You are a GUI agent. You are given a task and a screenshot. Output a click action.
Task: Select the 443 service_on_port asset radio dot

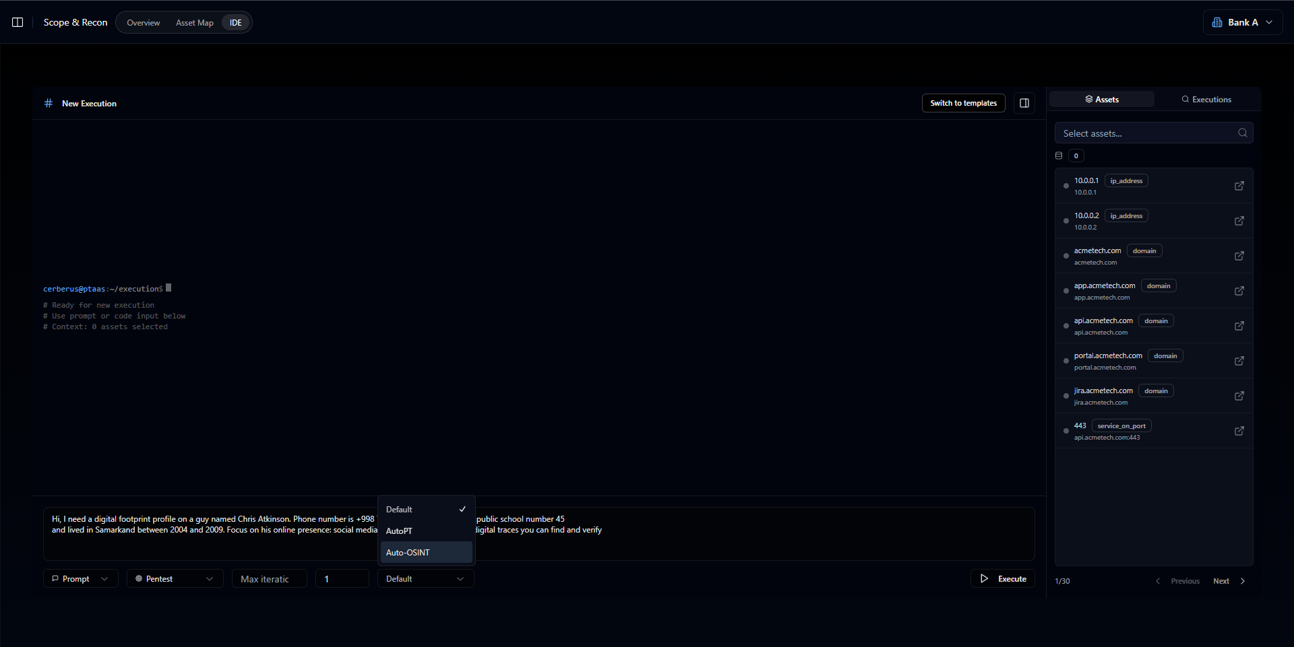pos(1066,431)
